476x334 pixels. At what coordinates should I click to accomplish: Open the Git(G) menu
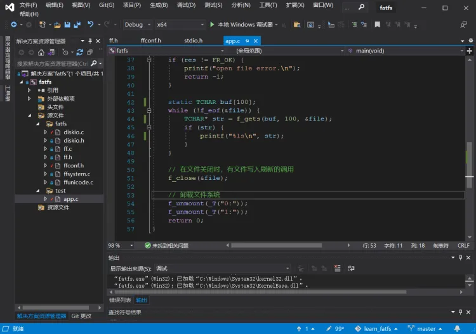tap(106, 5)
